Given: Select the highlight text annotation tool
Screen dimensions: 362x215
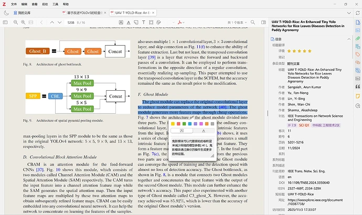Looking at the screenshot, I should tap(121, 23).
